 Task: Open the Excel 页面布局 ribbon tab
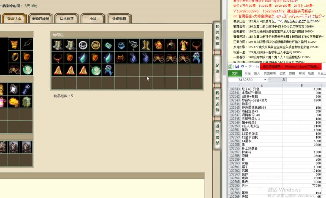(x=270, y=73)
